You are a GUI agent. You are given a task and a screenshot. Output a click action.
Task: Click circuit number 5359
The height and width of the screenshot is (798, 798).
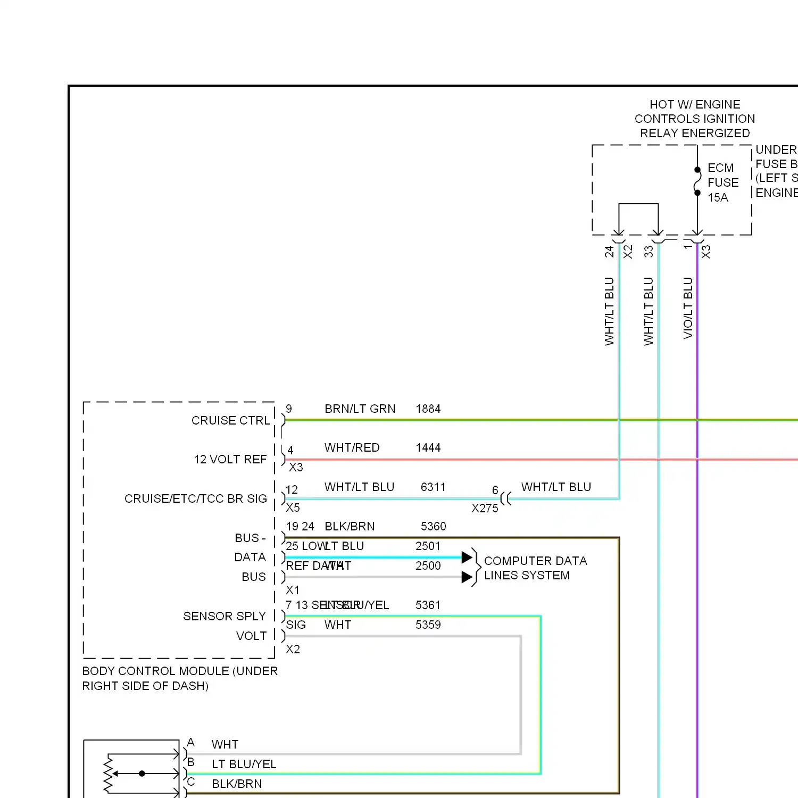(x=428, y=625)
